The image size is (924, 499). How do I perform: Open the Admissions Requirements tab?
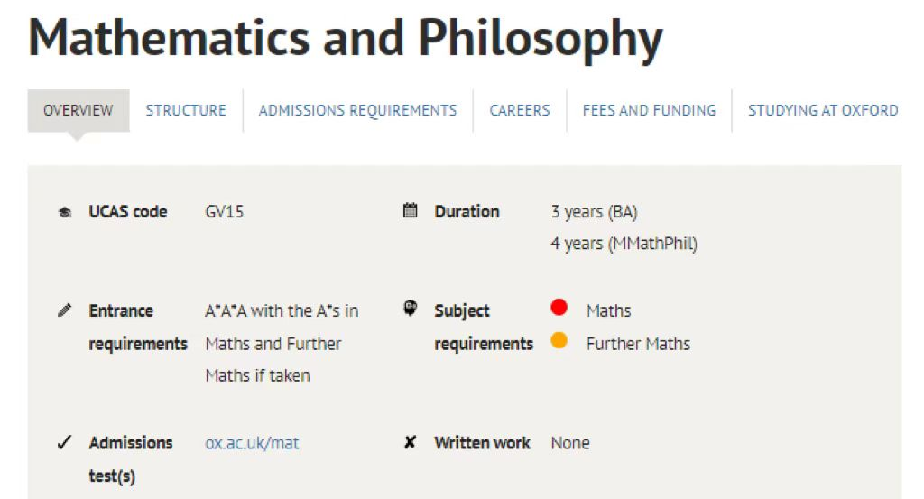coord(357,111)
